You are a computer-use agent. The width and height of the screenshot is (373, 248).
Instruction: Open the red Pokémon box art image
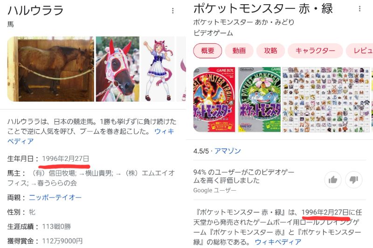click(214, 100)
